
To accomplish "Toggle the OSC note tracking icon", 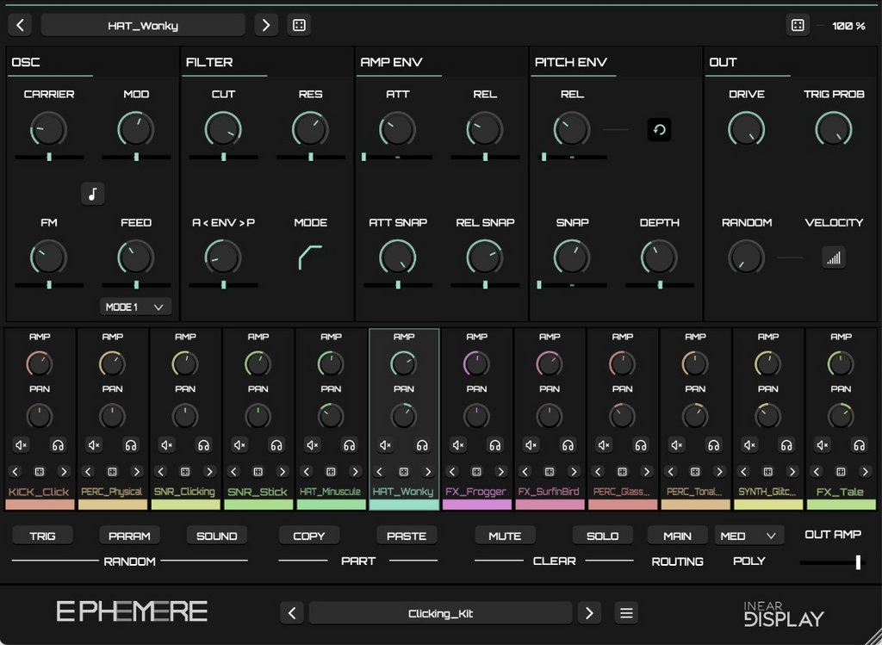I will click(x=93, y=194).
